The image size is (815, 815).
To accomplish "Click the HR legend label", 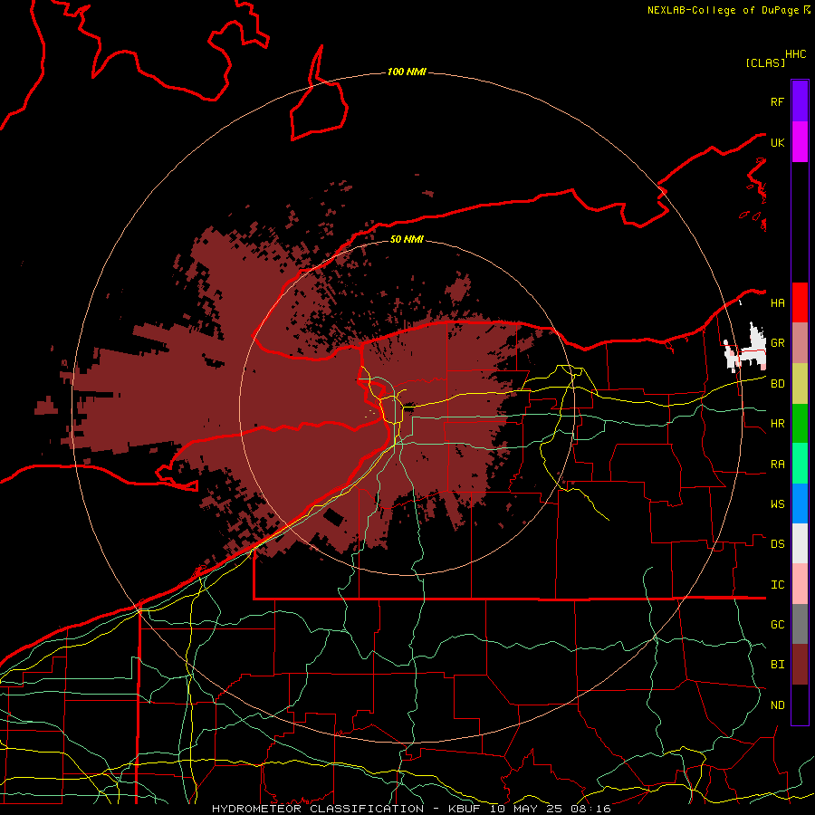I will tap(777, 424).
